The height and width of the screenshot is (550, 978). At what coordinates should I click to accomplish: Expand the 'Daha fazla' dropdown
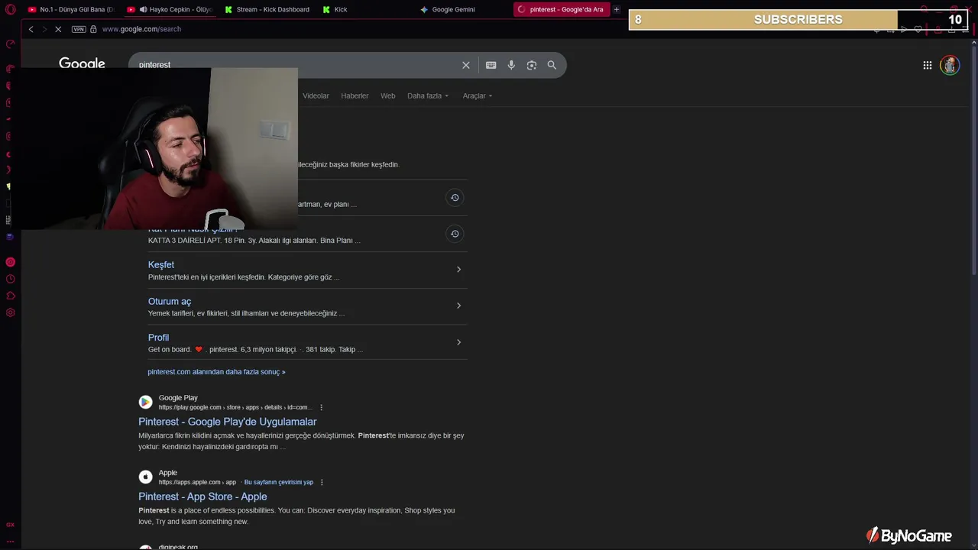click(428, 95)
